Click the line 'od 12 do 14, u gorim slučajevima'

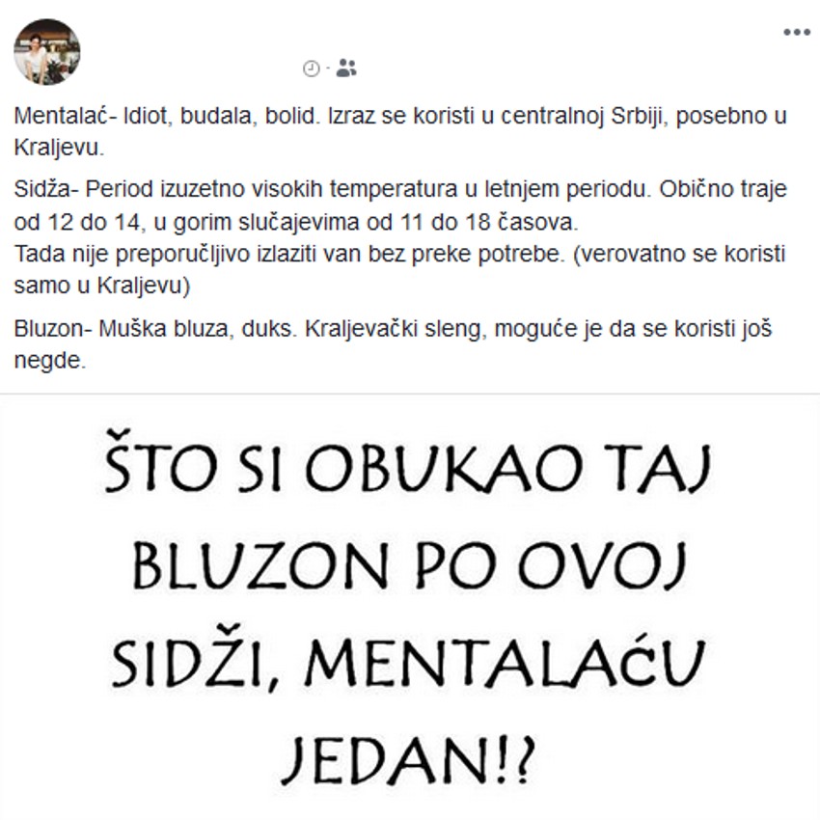296,223
